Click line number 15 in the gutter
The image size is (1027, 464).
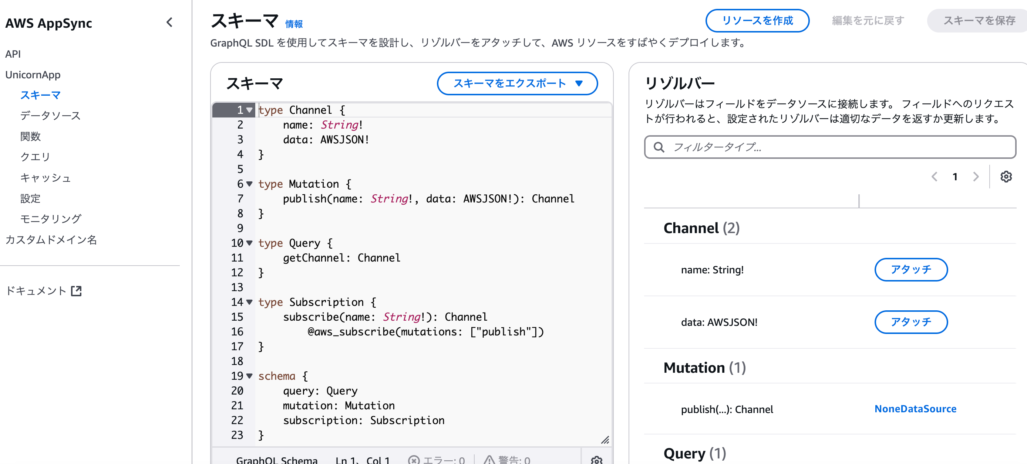237,317
